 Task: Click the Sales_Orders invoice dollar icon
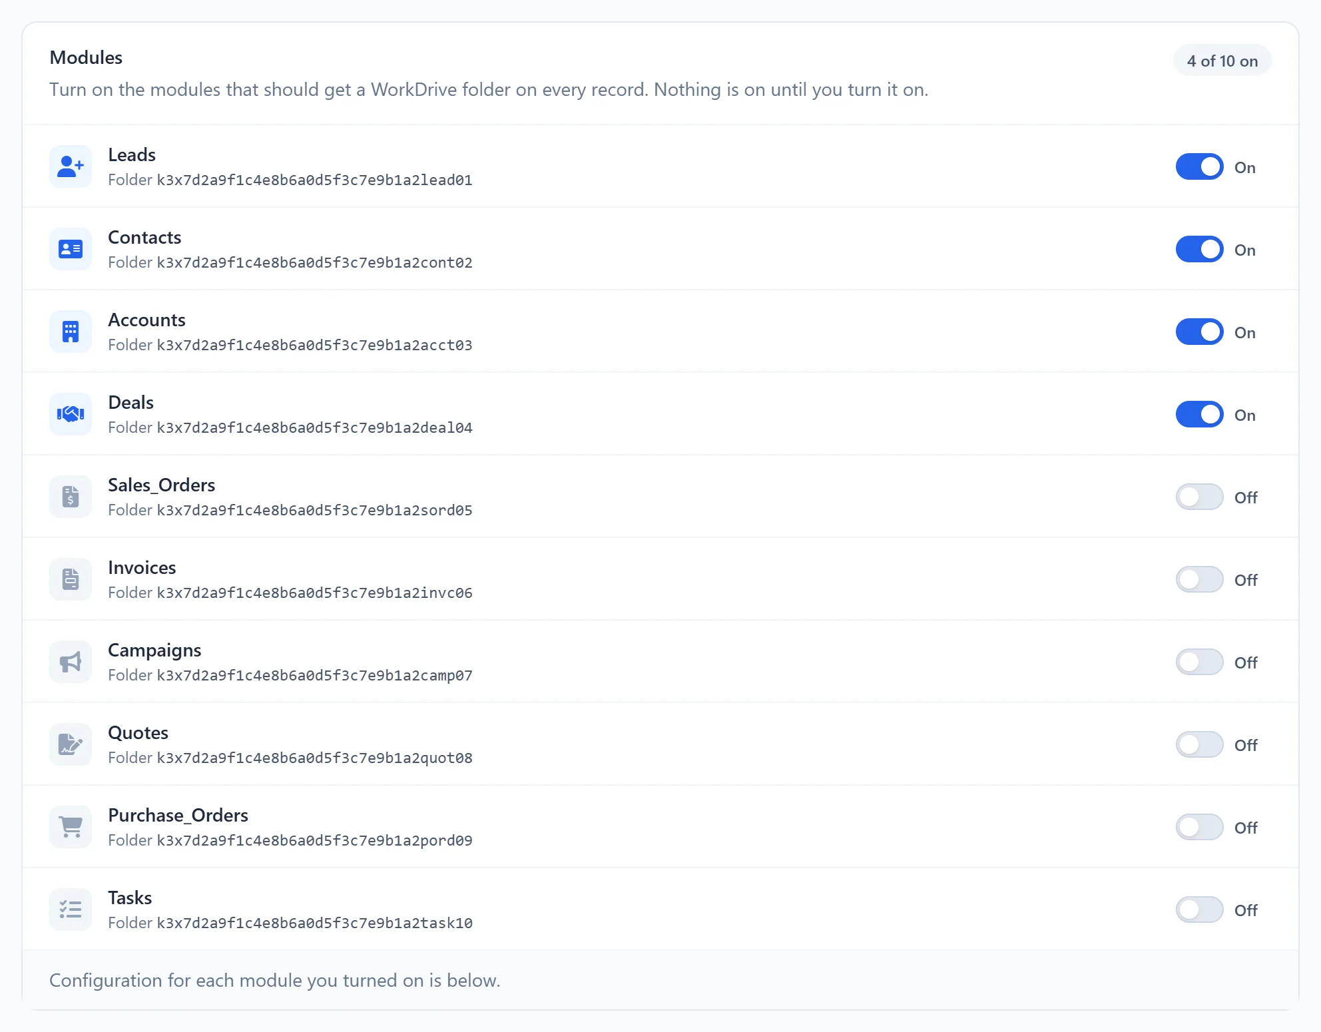coord(71,497)
